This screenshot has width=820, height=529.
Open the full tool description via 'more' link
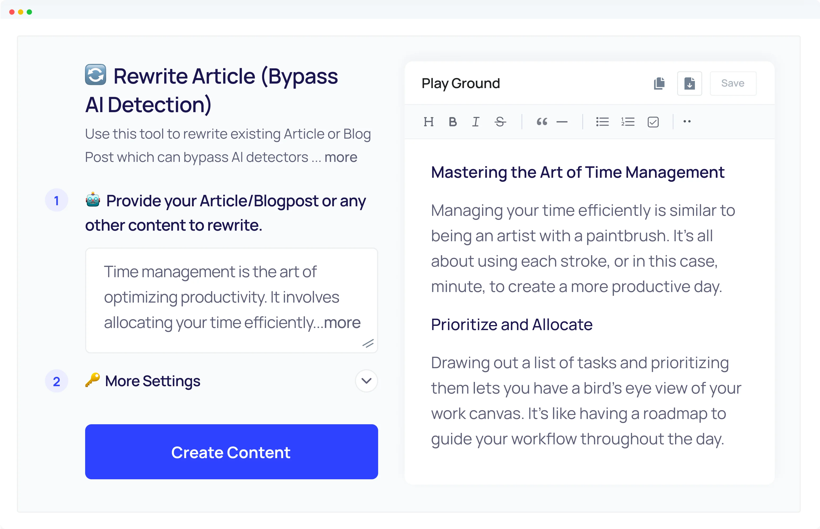click(340, 157)
